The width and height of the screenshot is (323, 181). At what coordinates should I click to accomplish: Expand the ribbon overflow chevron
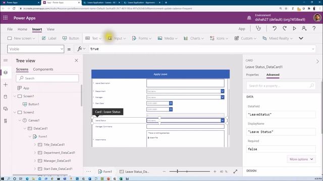coord(301,38)
